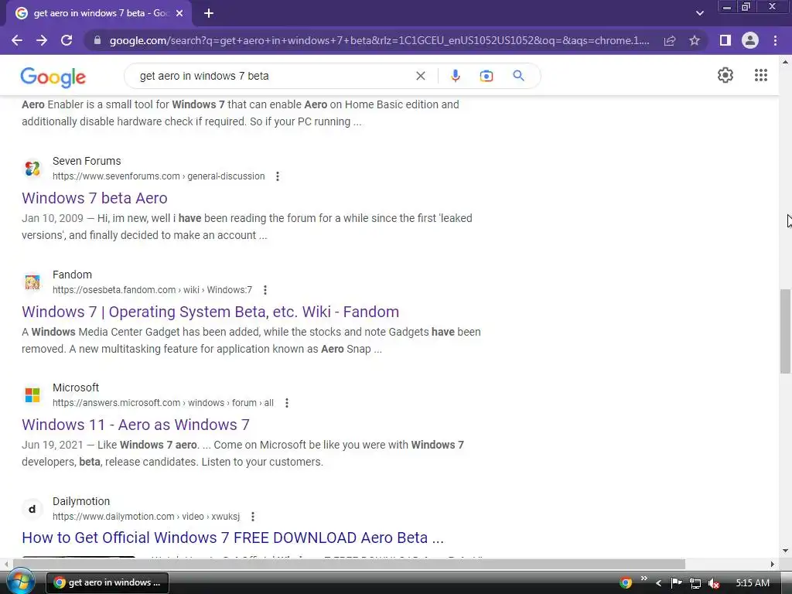Open the 5:15 AM clock

(753, 583)
